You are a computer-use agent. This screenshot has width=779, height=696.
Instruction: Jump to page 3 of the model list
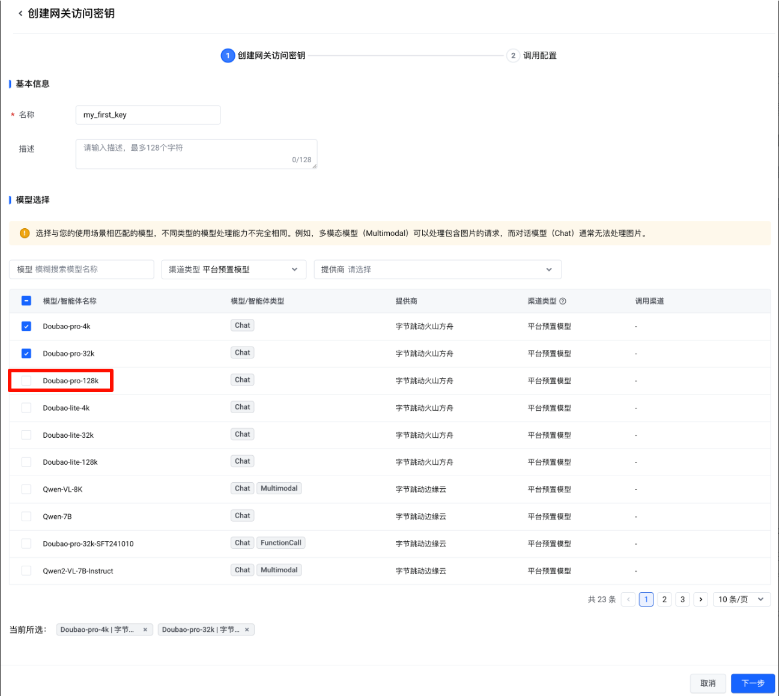682,599
